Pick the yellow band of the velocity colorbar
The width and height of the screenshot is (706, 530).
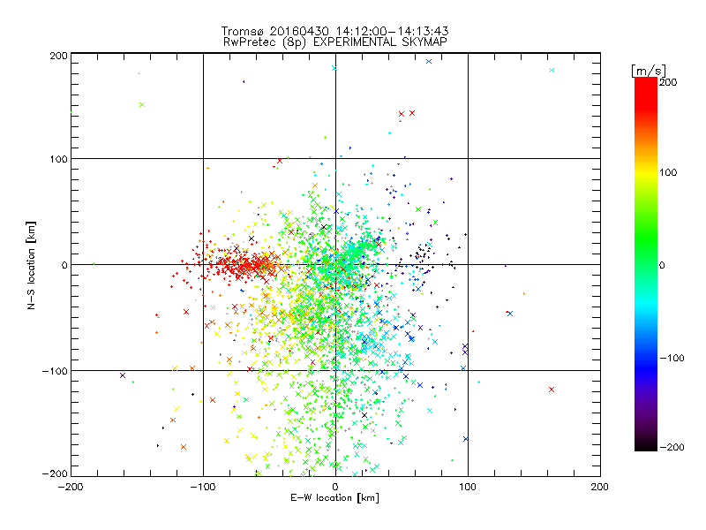click(646, 173)
